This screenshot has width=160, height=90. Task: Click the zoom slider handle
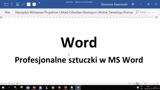[145, 83]
